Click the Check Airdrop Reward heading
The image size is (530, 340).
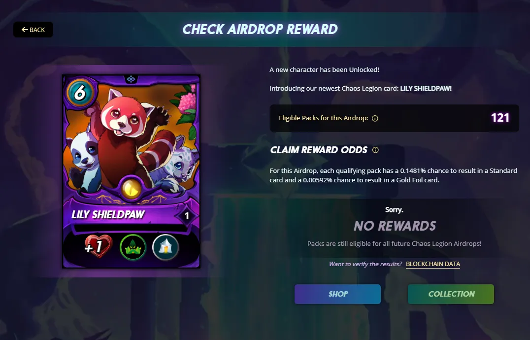click(x=260, y=30)
